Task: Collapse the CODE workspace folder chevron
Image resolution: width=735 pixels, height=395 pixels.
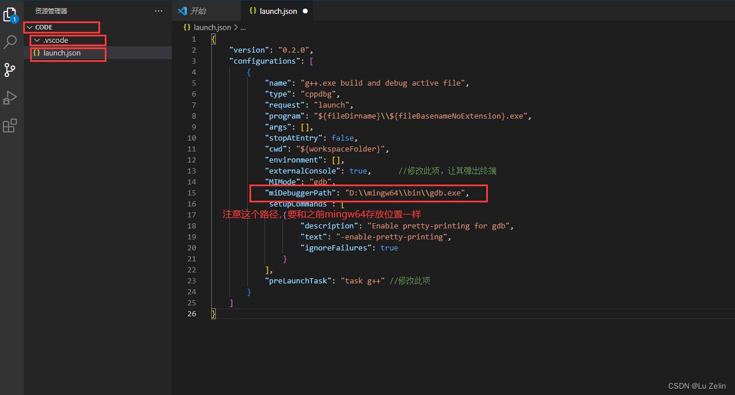Action: point(30,27)
